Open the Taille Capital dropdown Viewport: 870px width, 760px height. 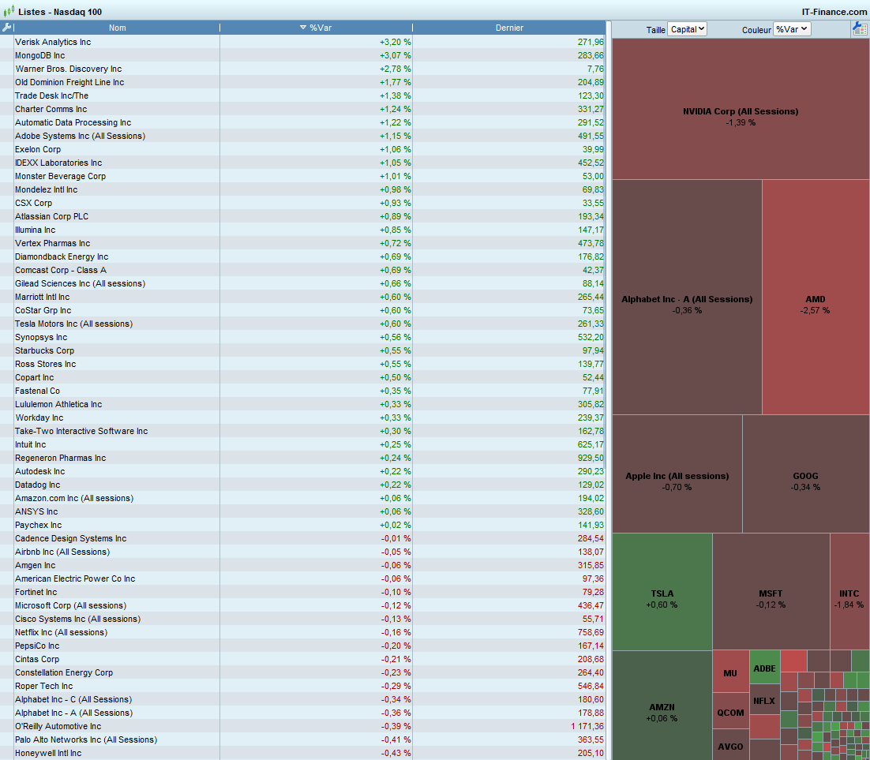click(x=687, y=29)
